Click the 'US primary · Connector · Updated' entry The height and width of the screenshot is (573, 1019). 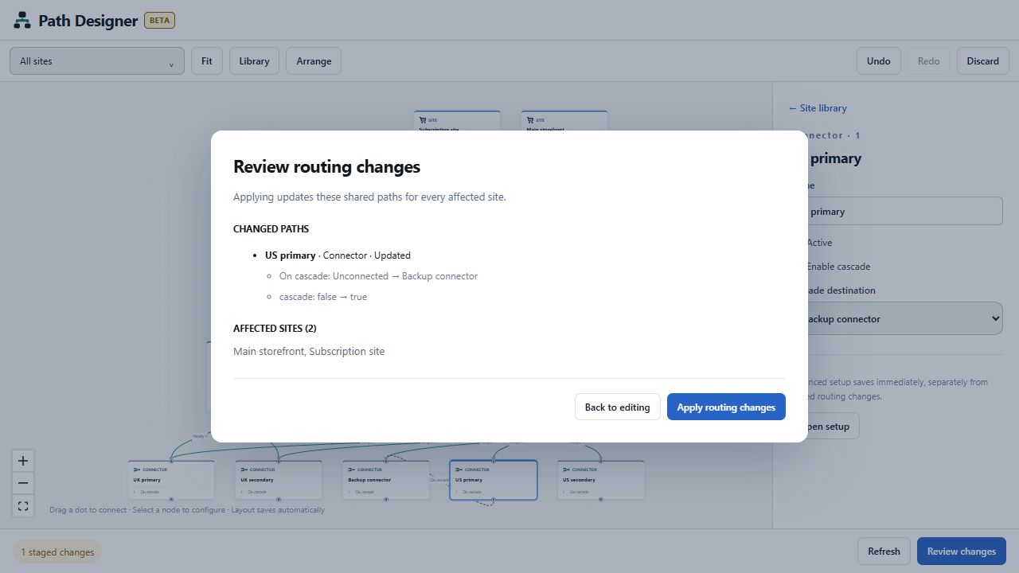338,255
